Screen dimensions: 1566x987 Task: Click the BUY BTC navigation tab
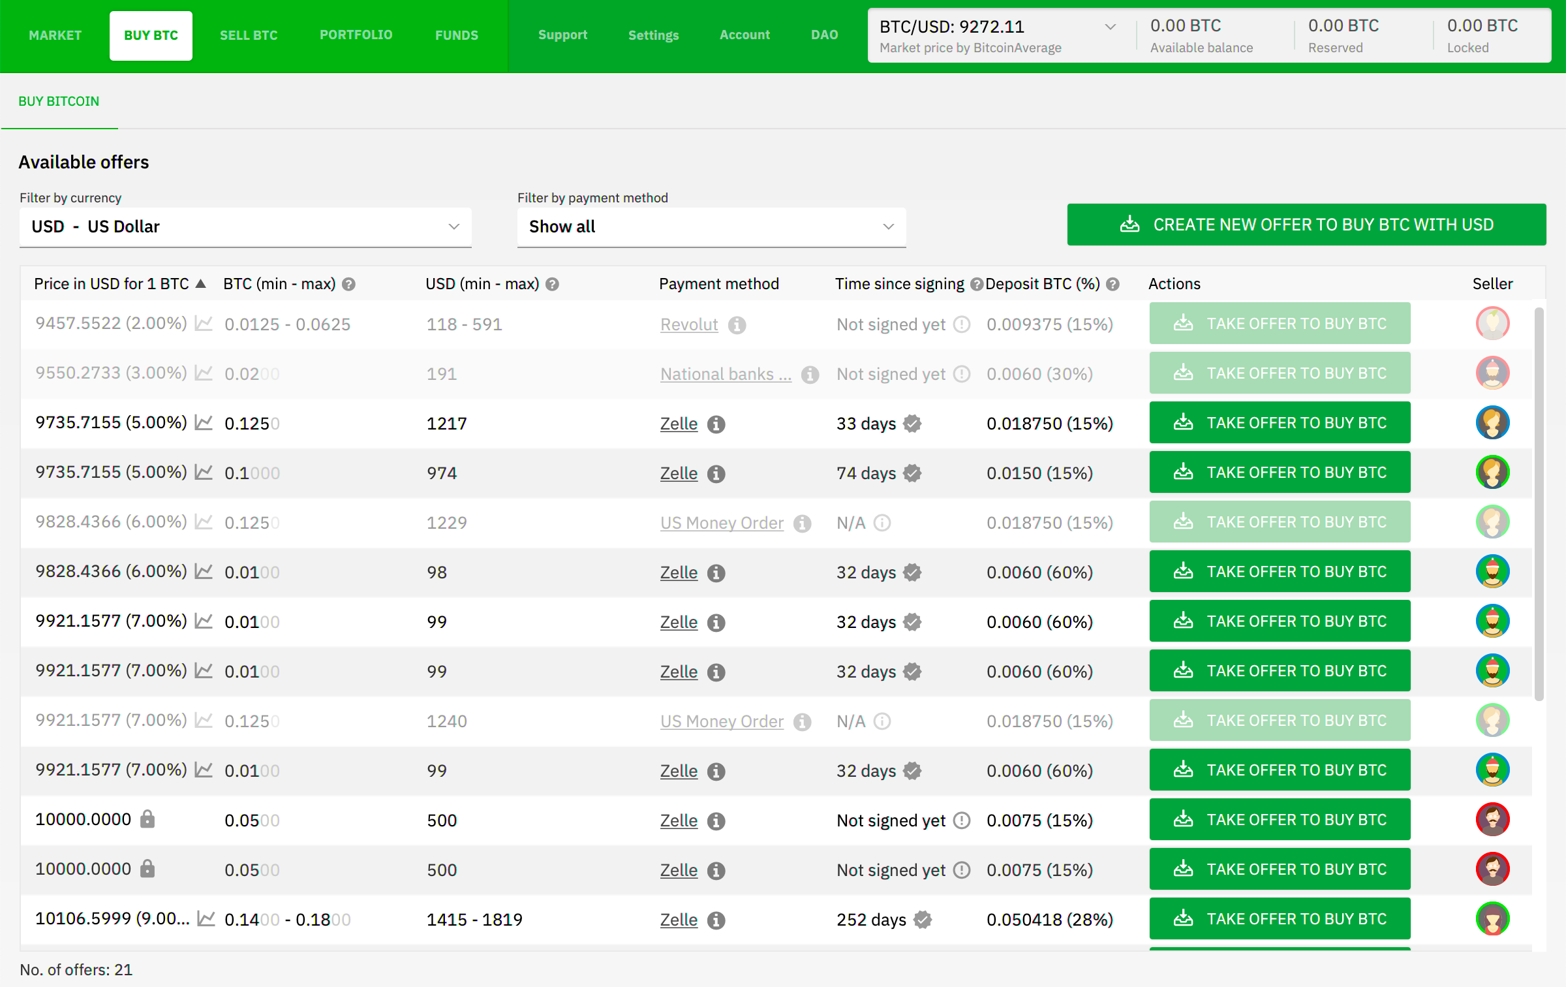pos(150,34)
